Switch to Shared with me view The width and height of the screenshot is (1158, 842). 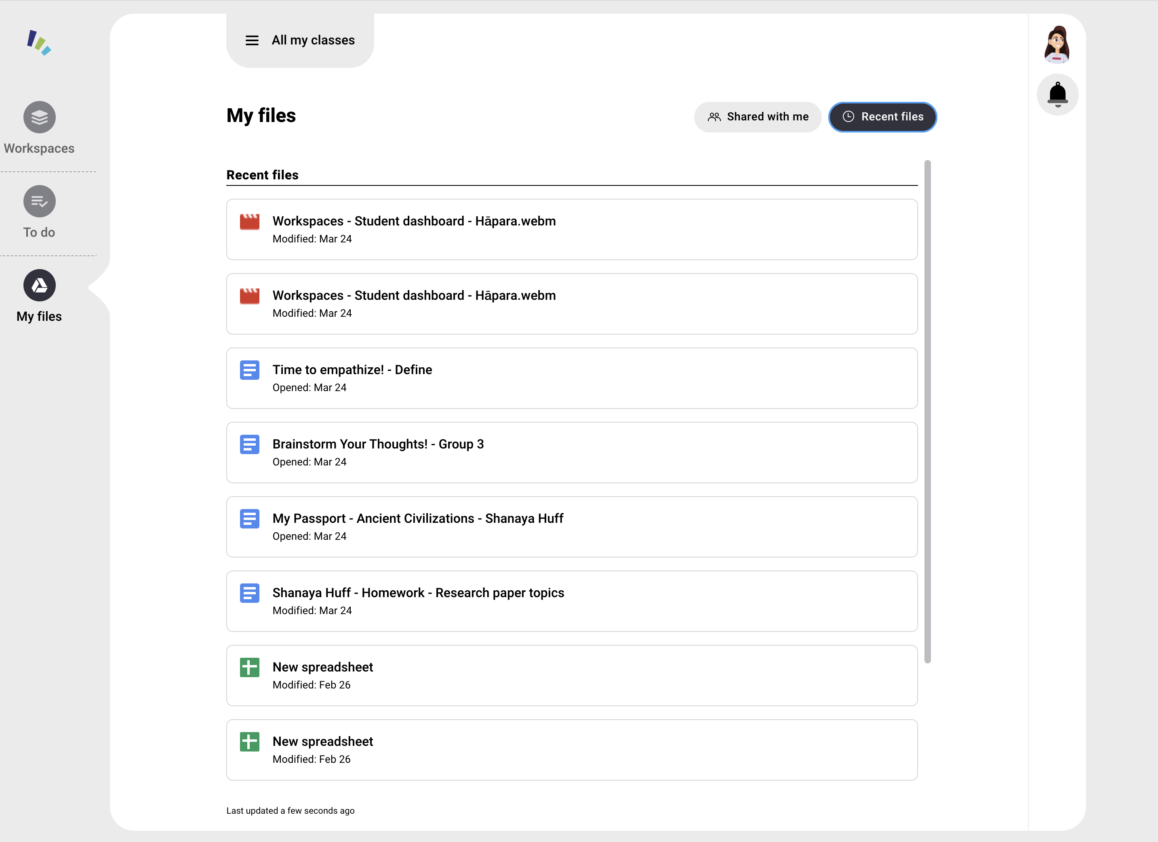[x=757, y=117]
